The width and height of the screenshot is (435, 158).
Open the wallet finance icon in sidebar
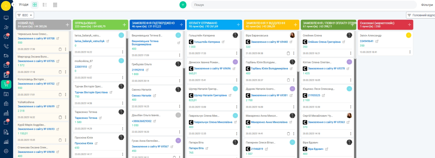[6, 122]
